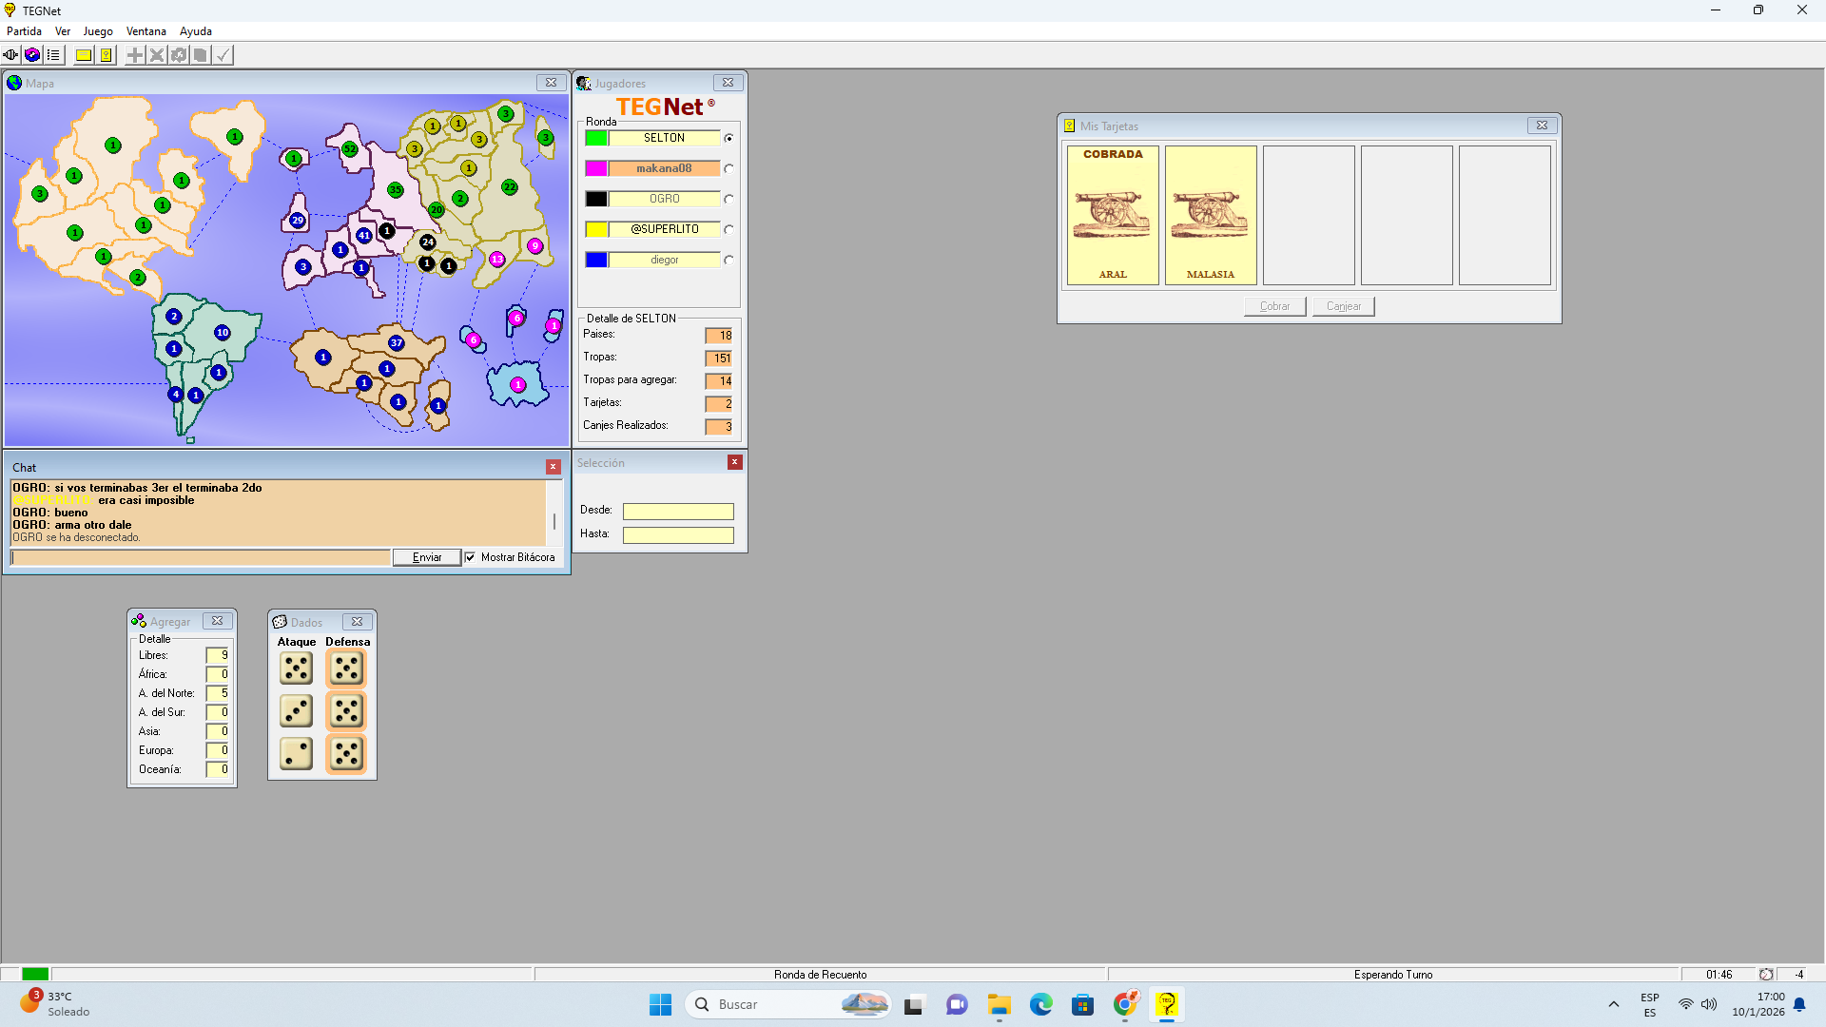Select the makana08 player radio button

[x=728, y=169]
